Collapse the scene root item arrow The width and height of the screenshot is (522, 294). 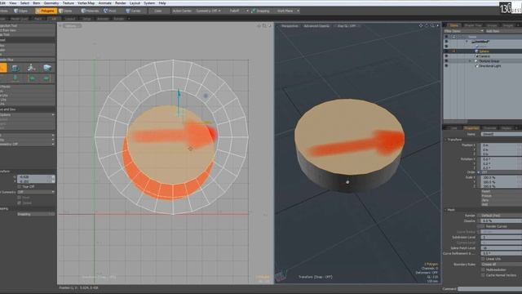[x=467, y=42]
